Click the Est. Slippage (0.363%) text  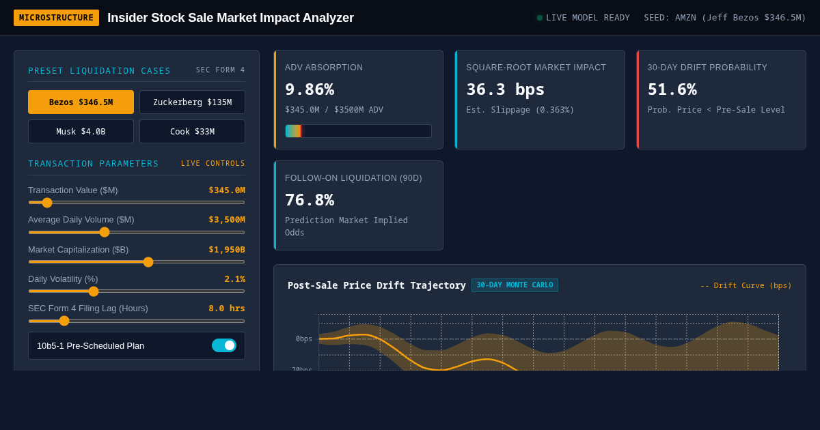520,110
